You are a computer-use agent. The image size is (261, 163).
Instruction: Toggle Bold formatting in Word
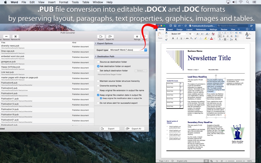click(173, 38)
